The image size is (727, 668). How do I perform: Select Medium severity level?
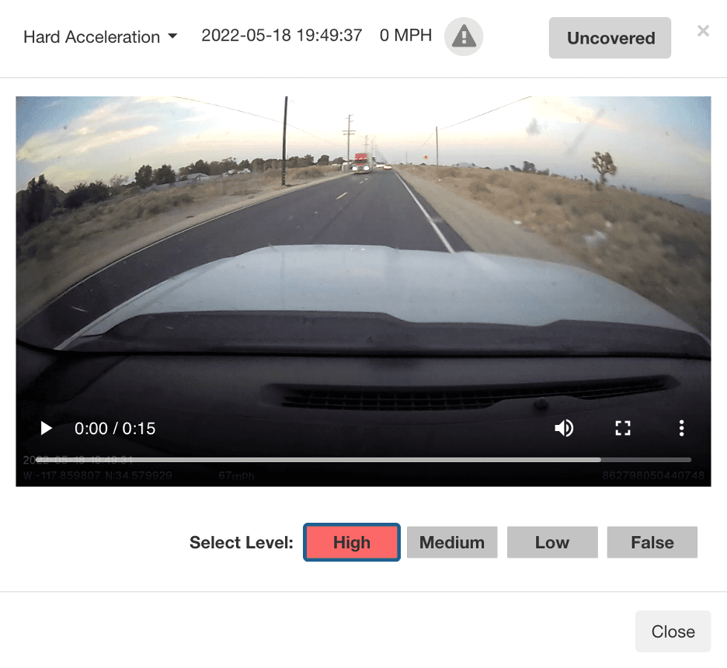[x=452, y=542]
